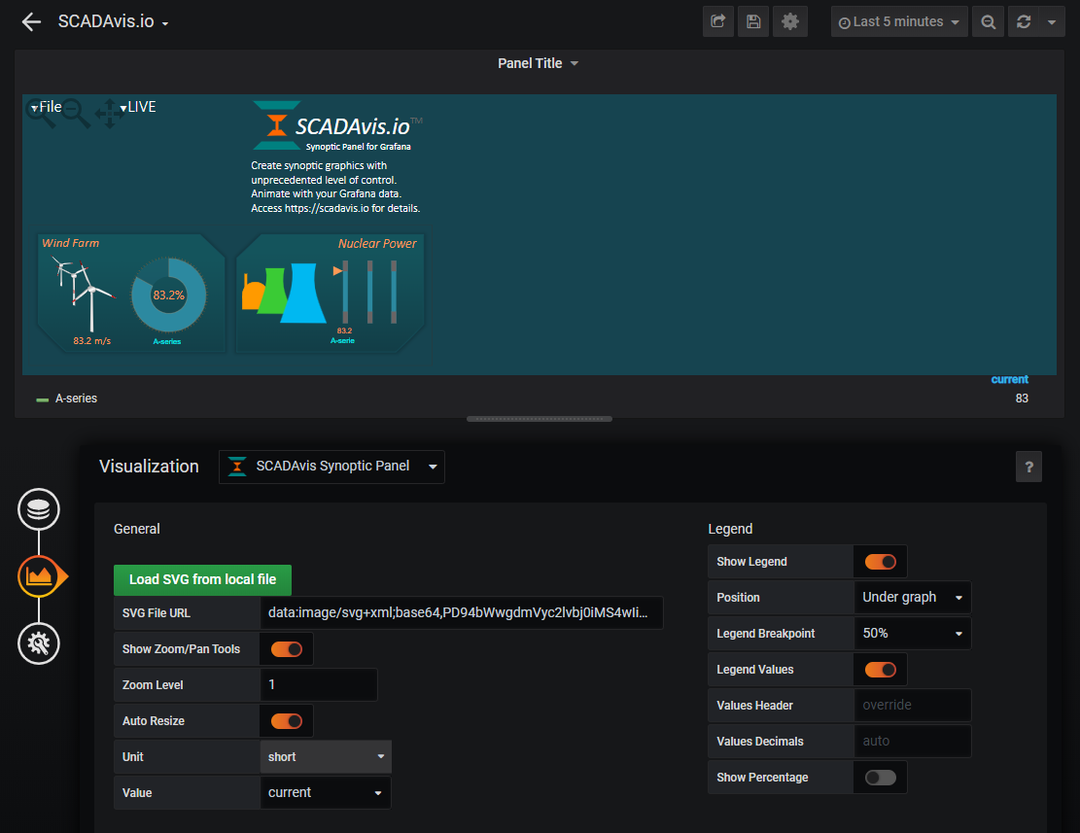Open the General settings gear sidebar icon
Screen dimensions: 1080x833
point(39,642)
